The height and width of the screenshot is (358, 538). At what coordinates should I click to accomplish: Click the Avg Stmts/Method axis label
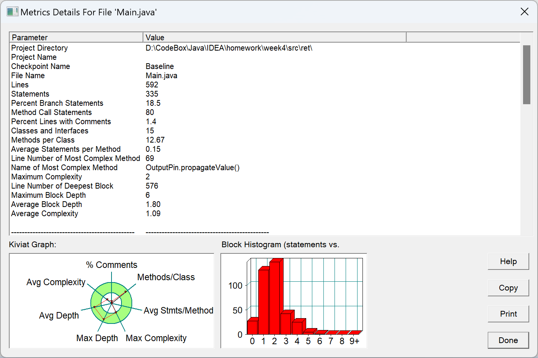(x=179, y=310)
